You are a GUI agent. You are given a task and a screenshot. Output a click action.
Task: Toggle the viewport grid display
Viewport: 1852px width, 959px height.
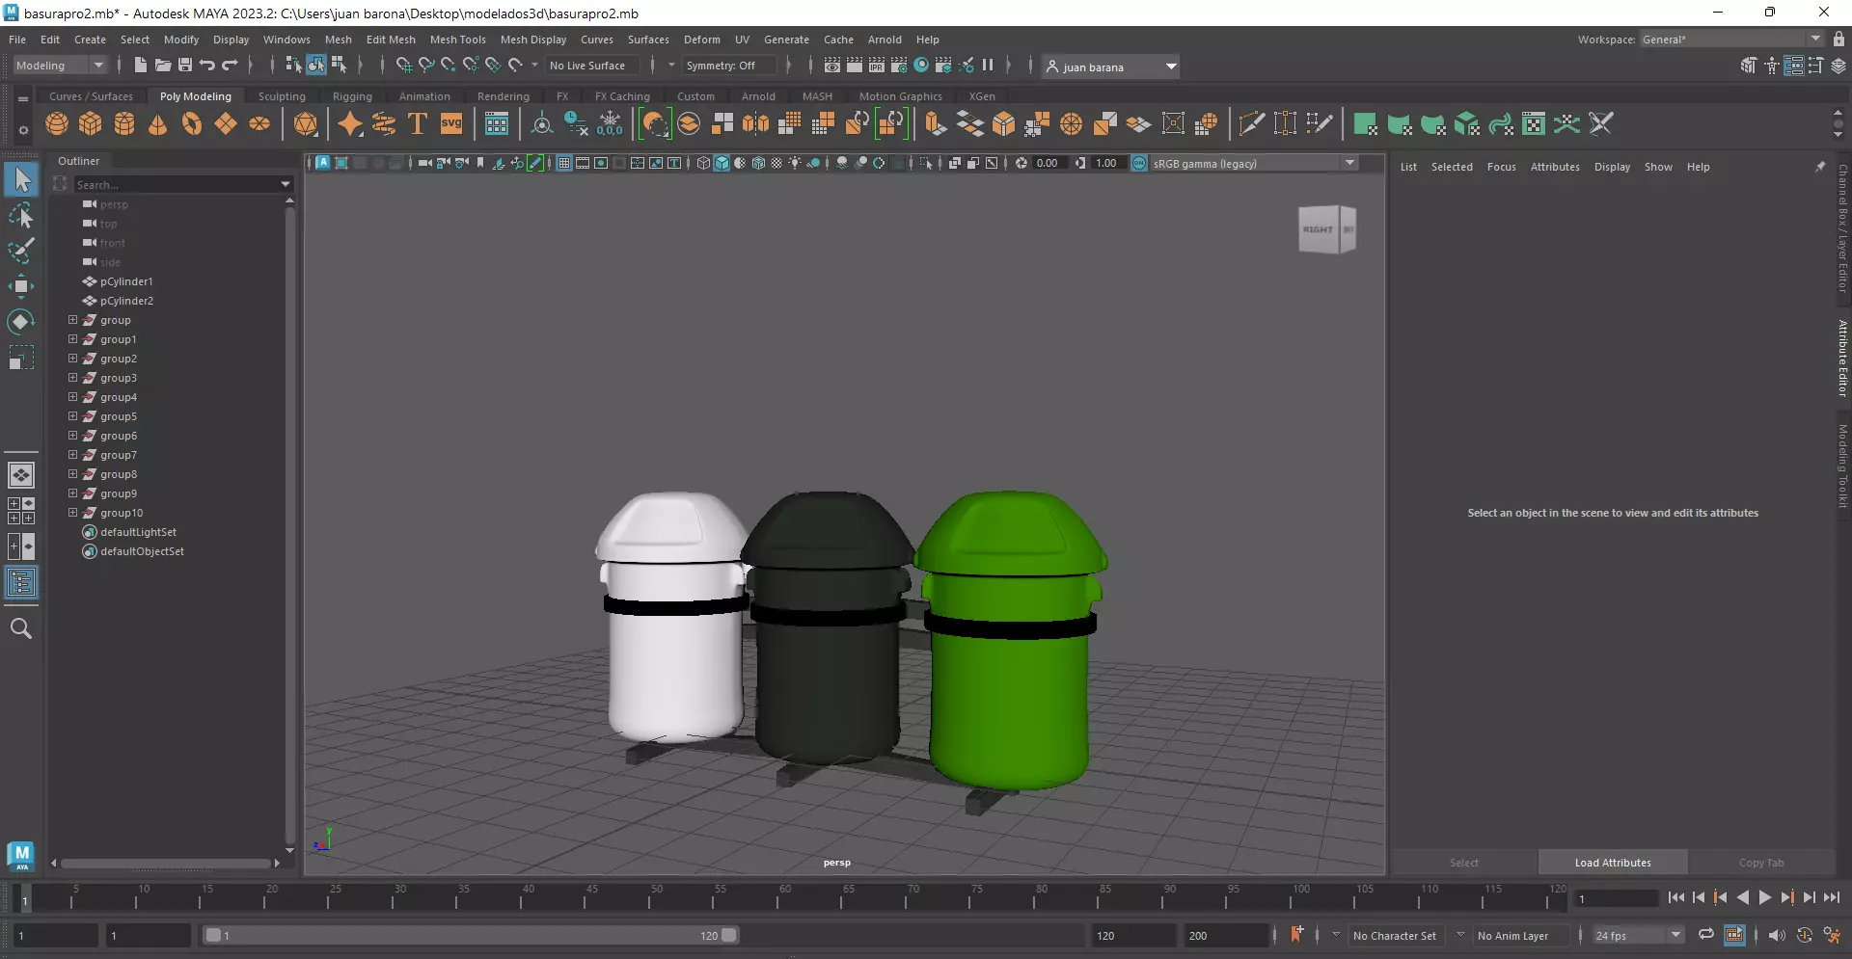[x=564, y=163]
